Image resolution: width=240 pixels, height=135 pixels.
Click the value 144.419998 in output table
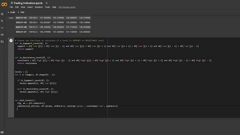point(85,18)
